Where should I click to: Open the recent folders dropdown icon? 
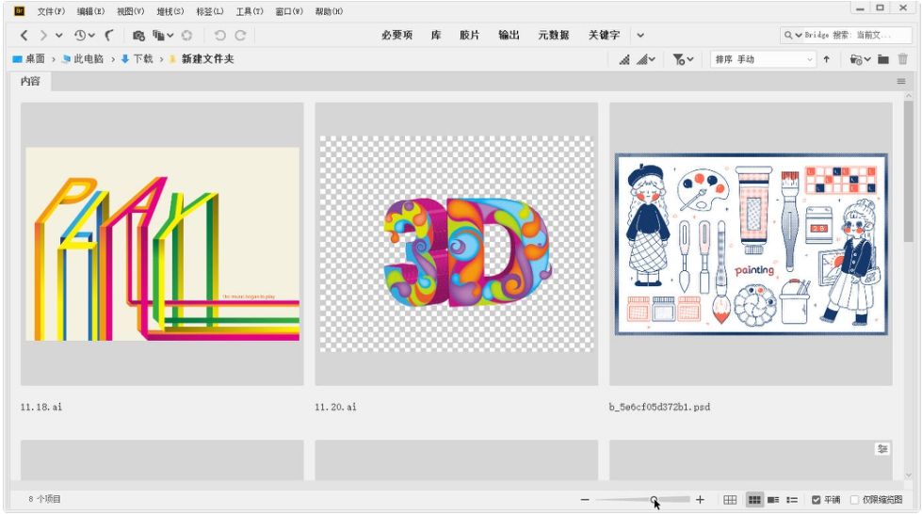(860, 59)
